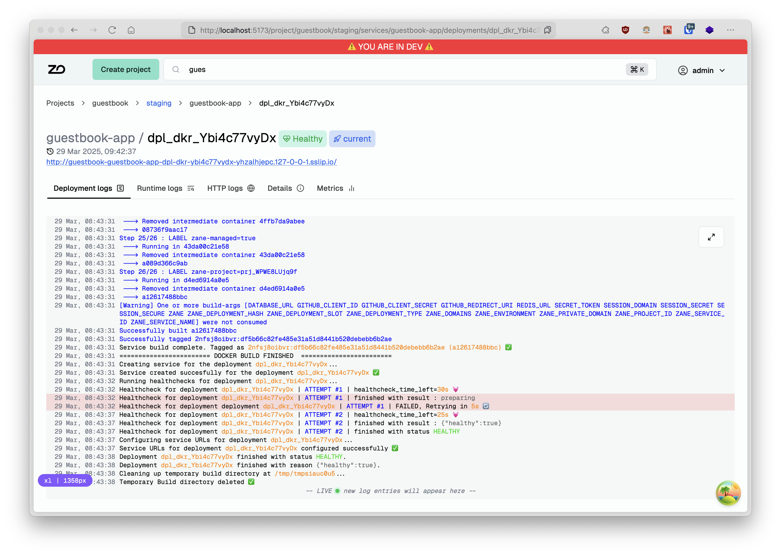
Task: Open the HTTP logs tab
Action: click(231, 188)
